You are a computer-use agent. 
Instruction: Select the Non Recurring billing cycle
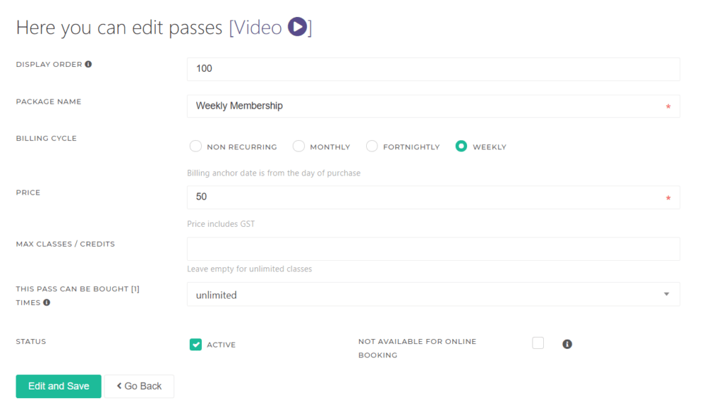[196, 146]
